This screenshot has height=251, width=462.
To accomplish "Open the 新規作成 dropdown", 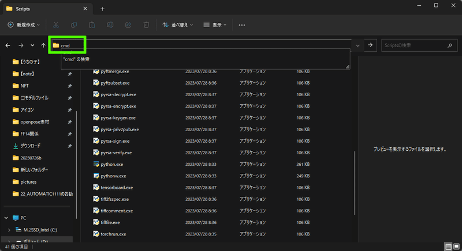I will (24, 25).
